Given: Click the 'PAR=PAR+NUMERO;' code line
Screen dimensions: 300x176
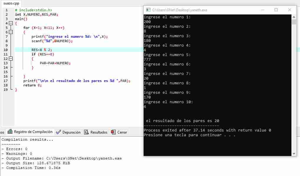Looking at the screenshot, I should coord(55,63).
